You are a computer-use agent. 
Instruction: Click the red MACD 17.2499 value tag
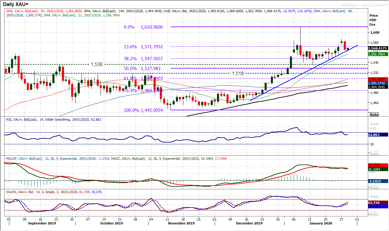378,165
